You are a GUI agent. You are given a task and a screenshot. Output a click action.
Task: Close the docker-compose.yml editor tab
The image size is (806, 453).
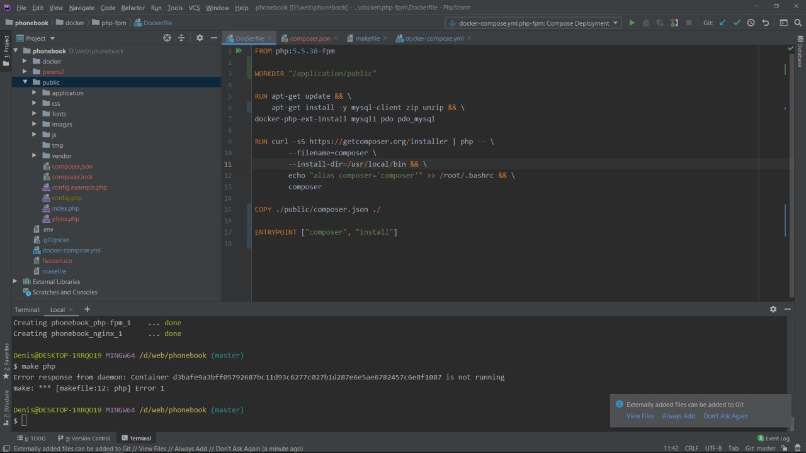[x=470, y=38]
